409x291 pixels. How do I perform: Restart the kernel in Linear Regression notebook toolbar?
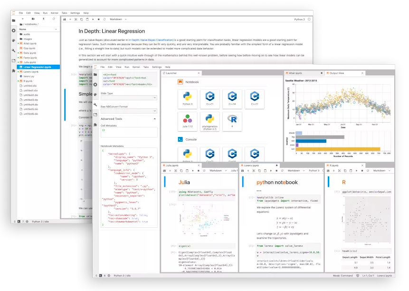coord(105,19)
